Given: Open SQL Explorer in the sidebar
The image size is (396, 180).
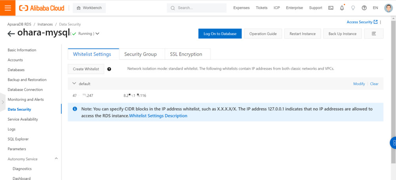Looking at the screenshot, I should (18, 139).
